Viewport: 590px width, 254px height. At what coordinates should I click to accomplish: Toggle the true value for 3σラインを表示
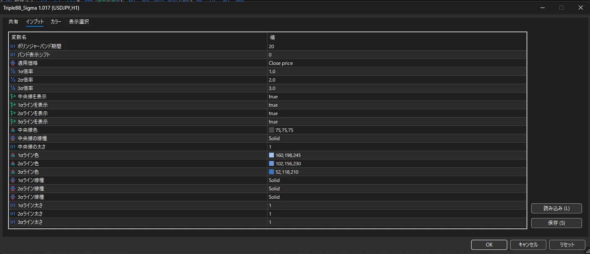(273, 122)
